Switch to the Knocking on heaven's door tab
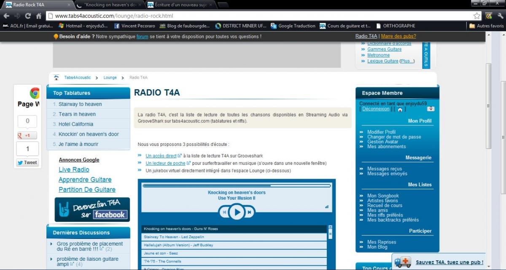The image size is (506, 270). (x=110, y=5)
